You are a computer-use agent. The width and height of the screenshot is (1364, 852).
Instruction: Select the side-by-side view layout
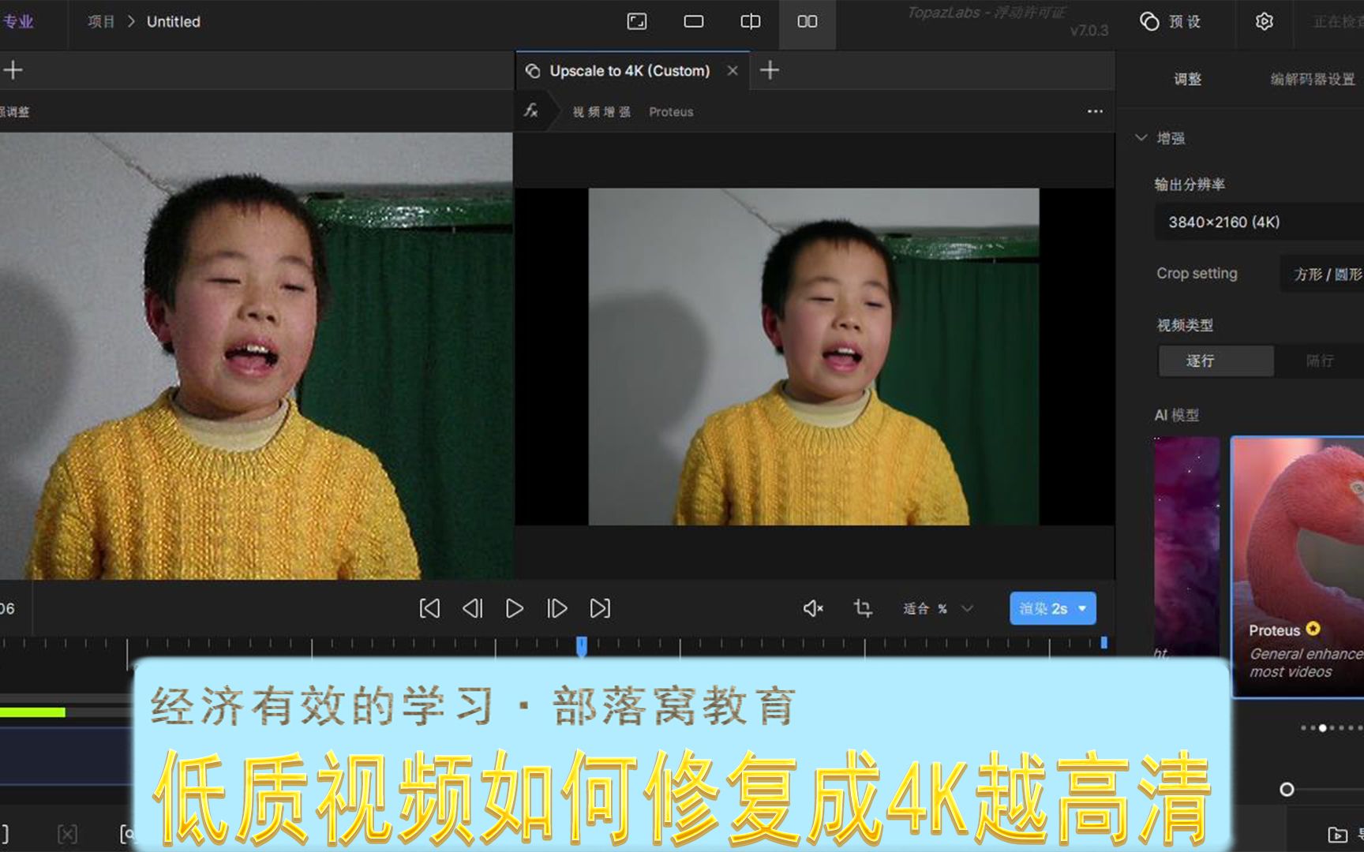pyautogui.click(x=807, y=21)
